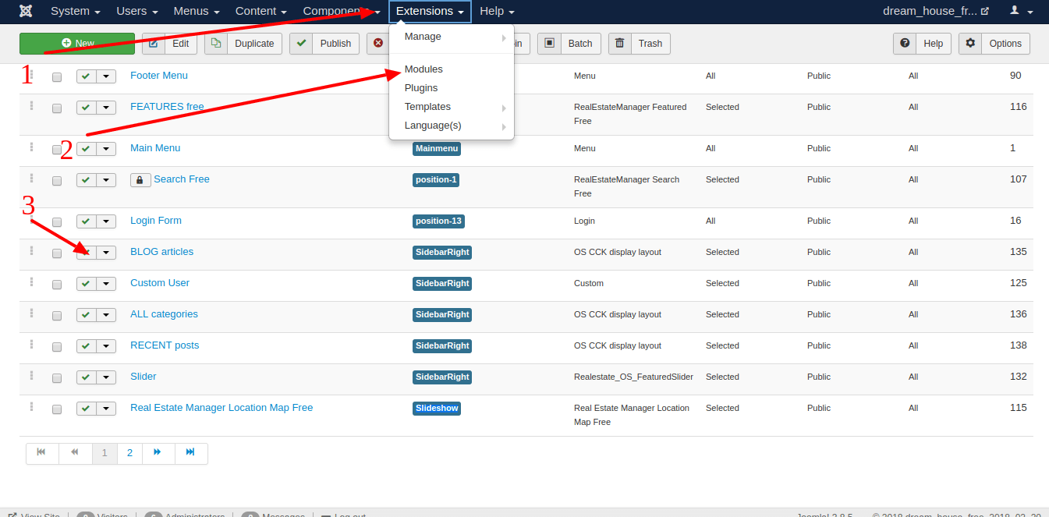Open status dropdown arrow for BLOG articles
This screenshot has width=1049, height=517.
click(106, 253)
